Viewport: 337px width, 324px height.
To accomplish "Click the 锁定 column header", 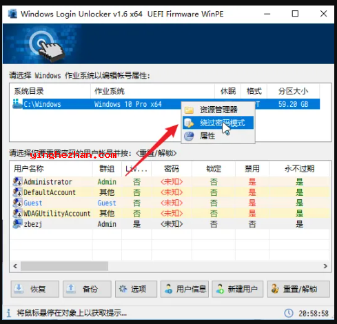I will click(214, 169).
